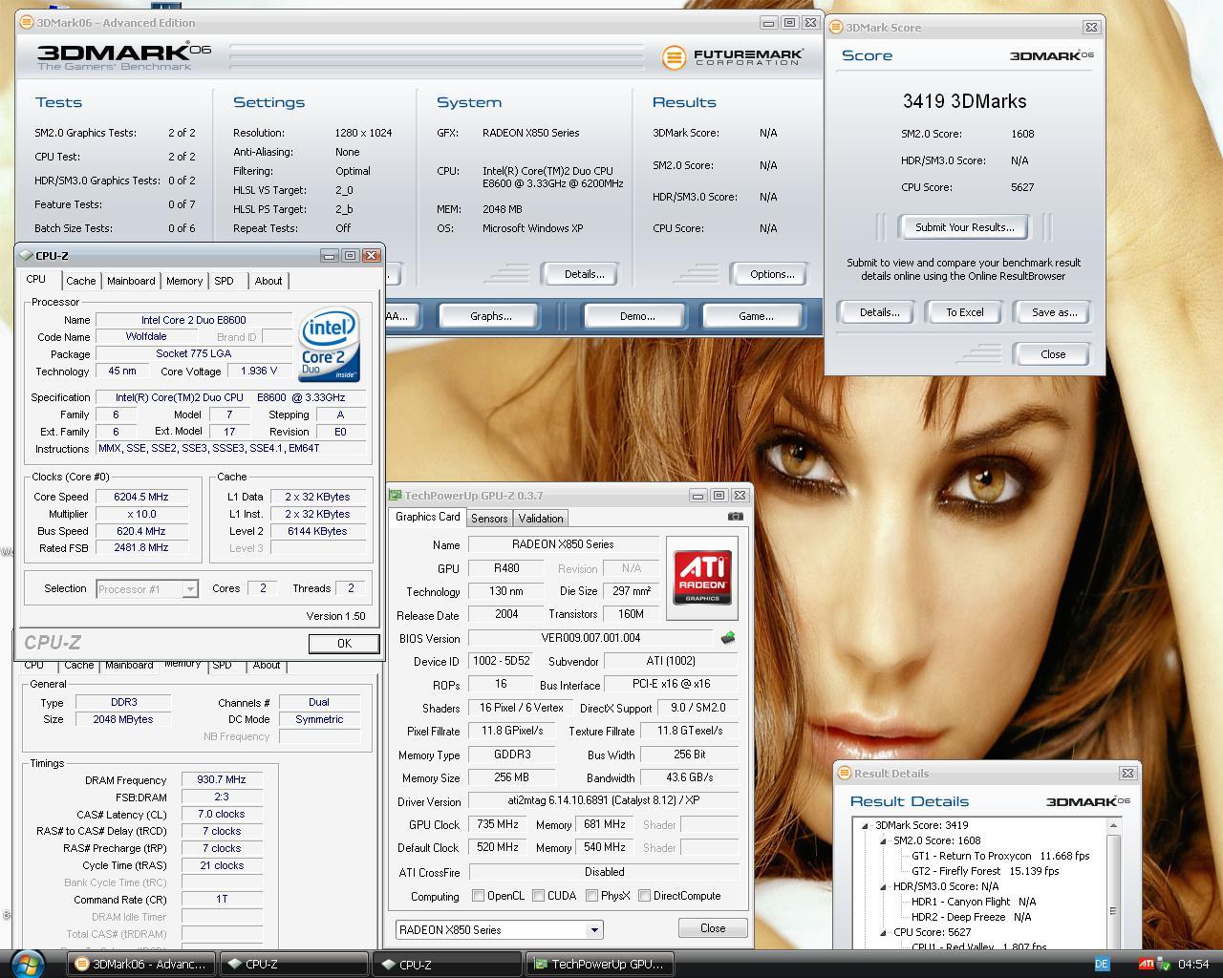
Task: Switch to the Memory tab in front CPU-Z
Action: [x=184, y=281]
